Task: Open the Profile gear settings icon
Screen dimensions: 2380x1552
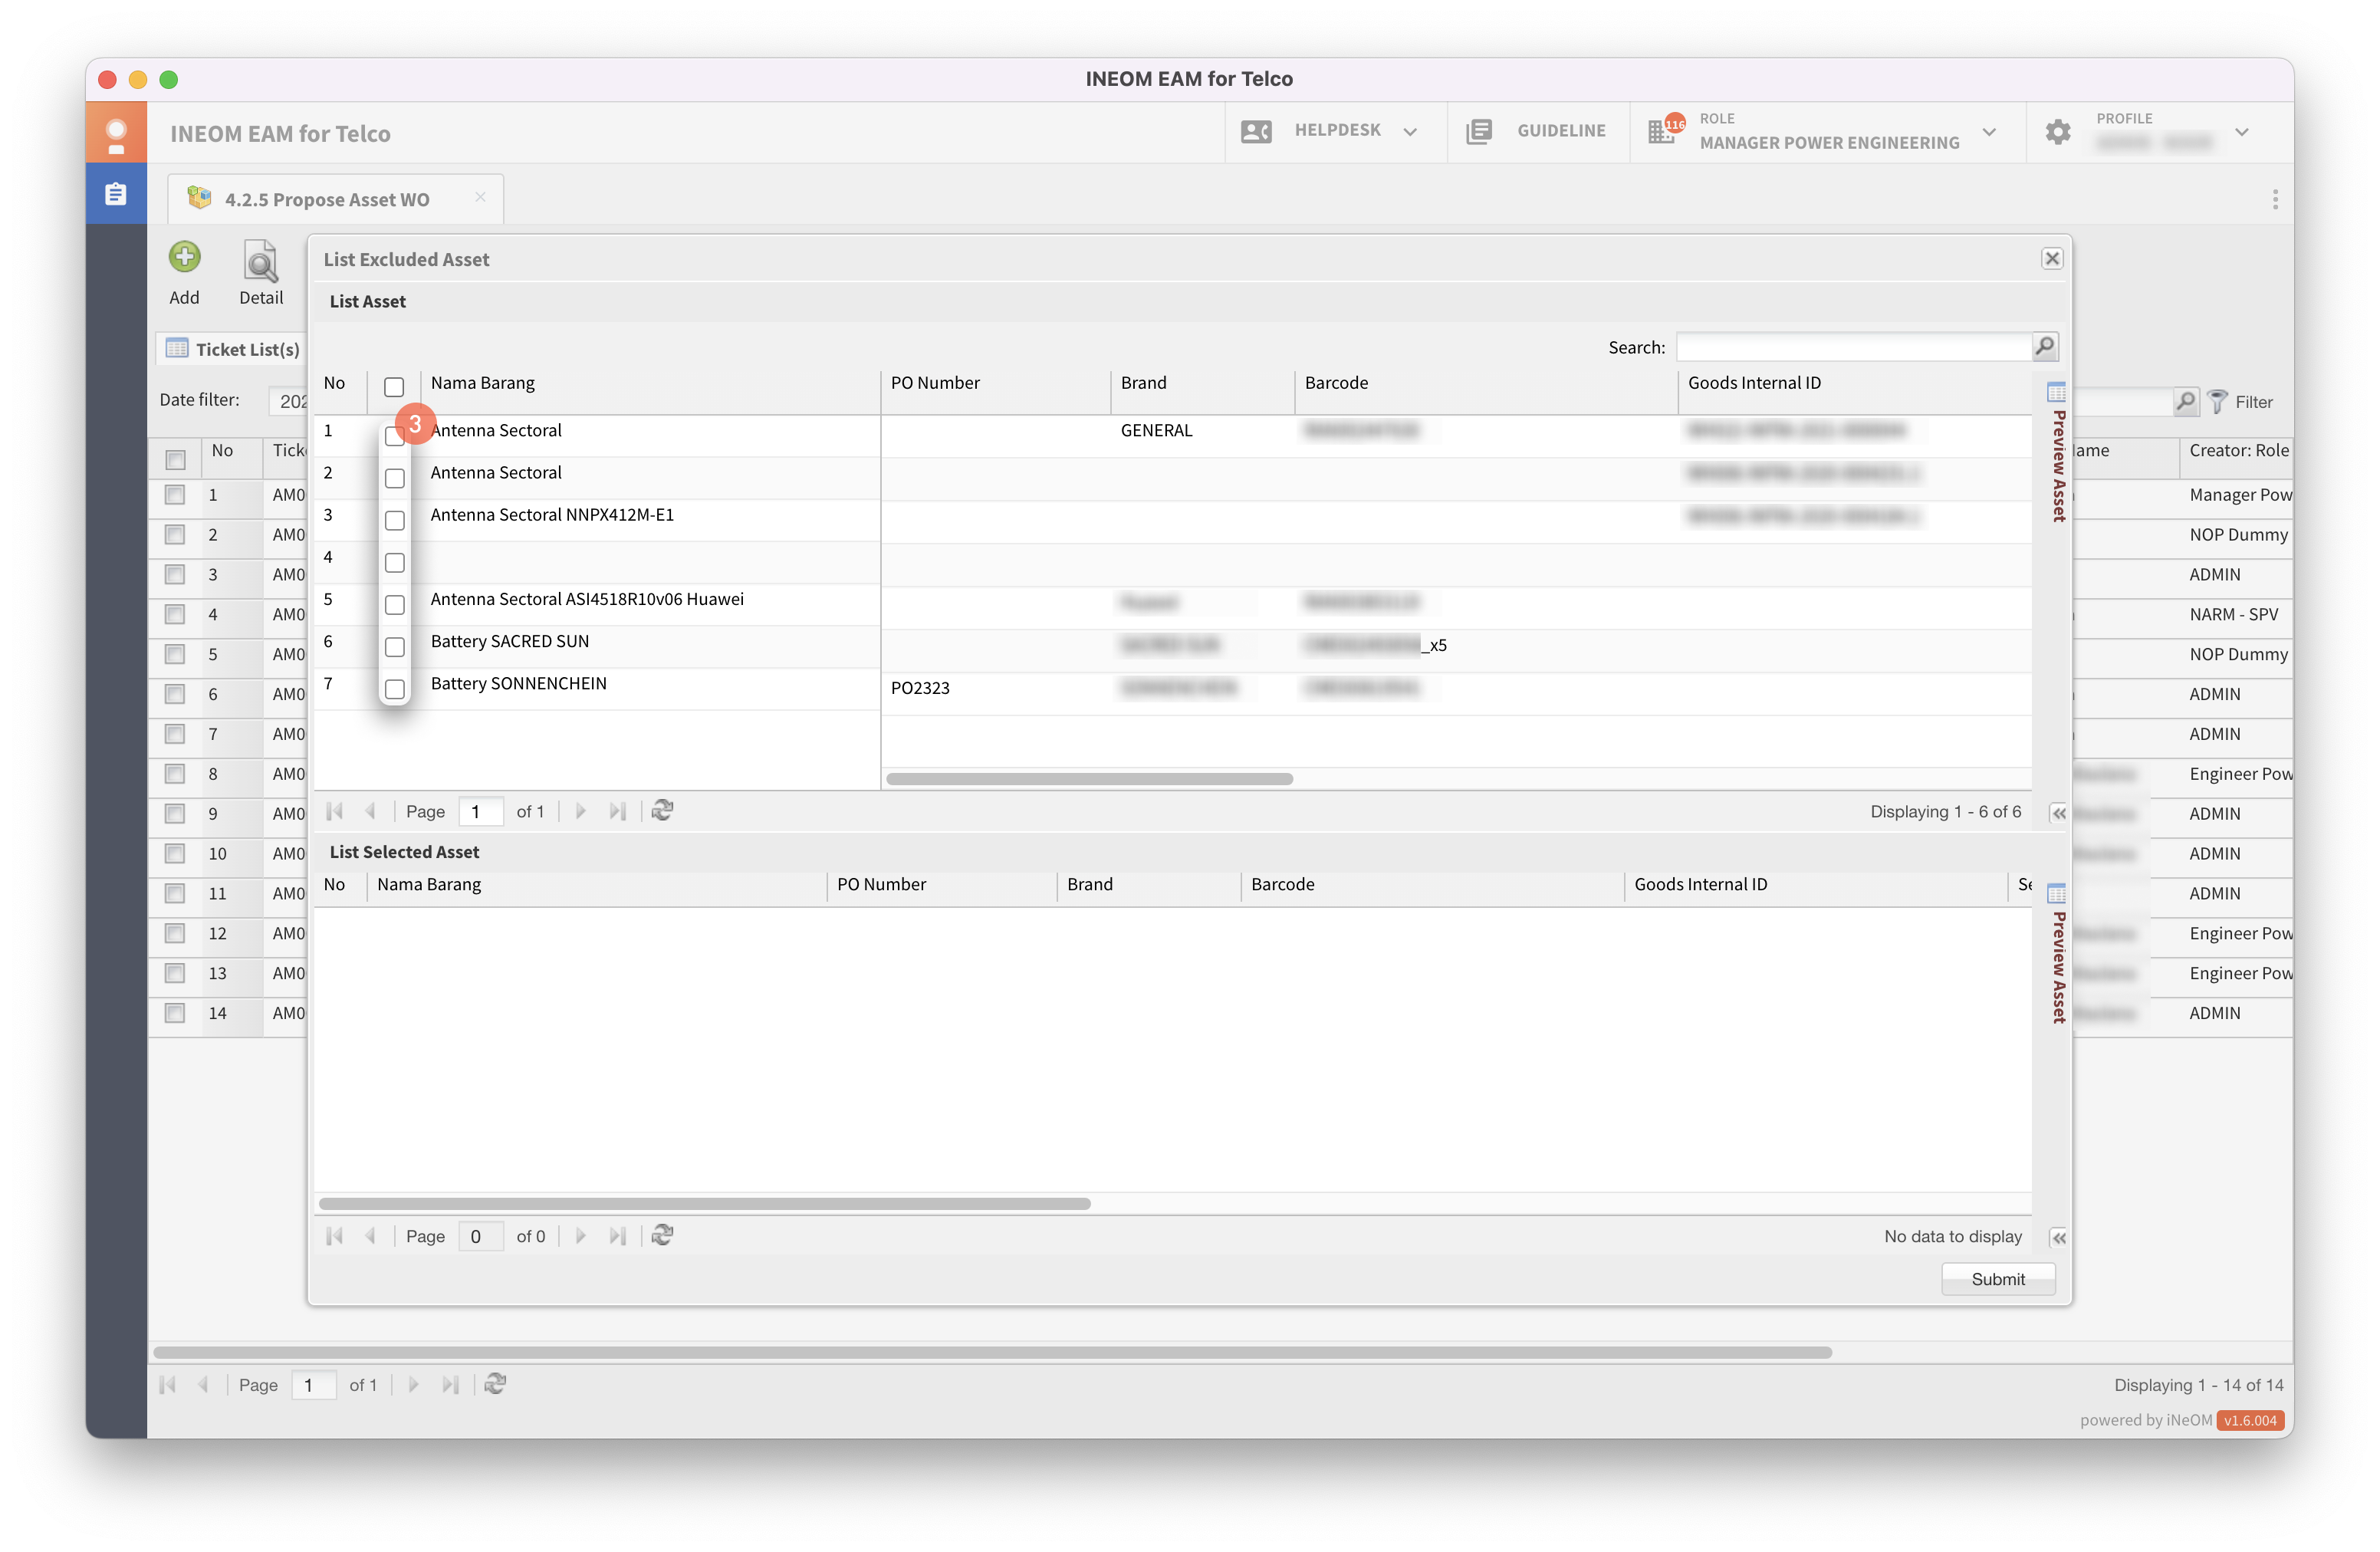Action: [x=2057, y=132]
